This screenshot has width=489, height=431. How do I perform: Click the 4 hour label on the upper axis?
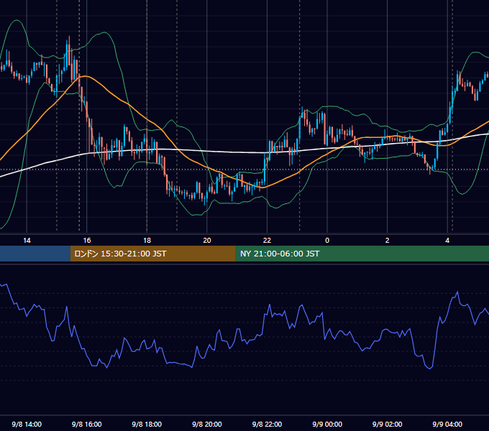[x=447, y=241]
